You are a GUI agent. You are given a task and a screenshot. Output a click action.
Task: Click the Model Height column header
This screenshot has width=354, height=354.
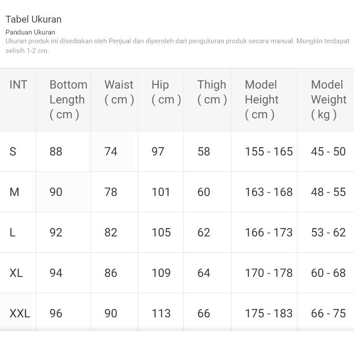(x=261, y=100)
